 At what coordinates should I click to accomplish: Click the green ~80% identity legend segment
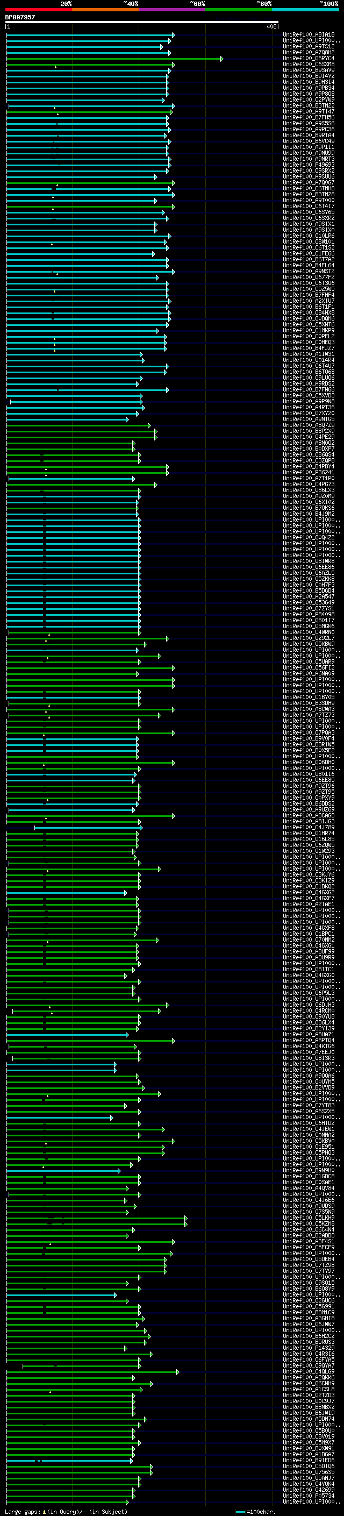[239, 10]
